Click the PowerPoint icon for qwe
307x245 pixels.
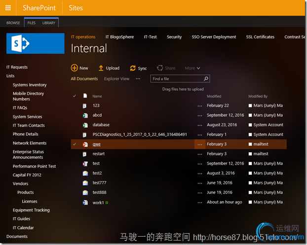click(85, 144)
